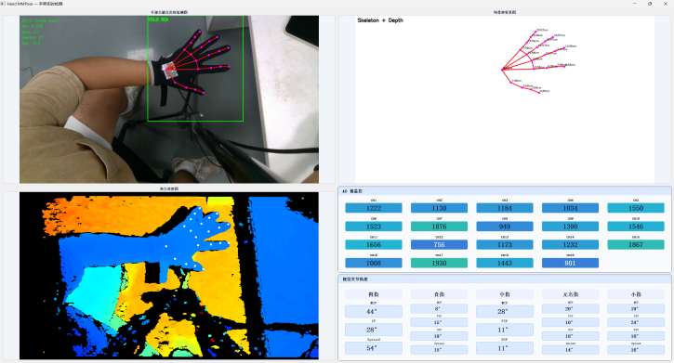Select the AD value 1523 cell

(x=374, y=227)
